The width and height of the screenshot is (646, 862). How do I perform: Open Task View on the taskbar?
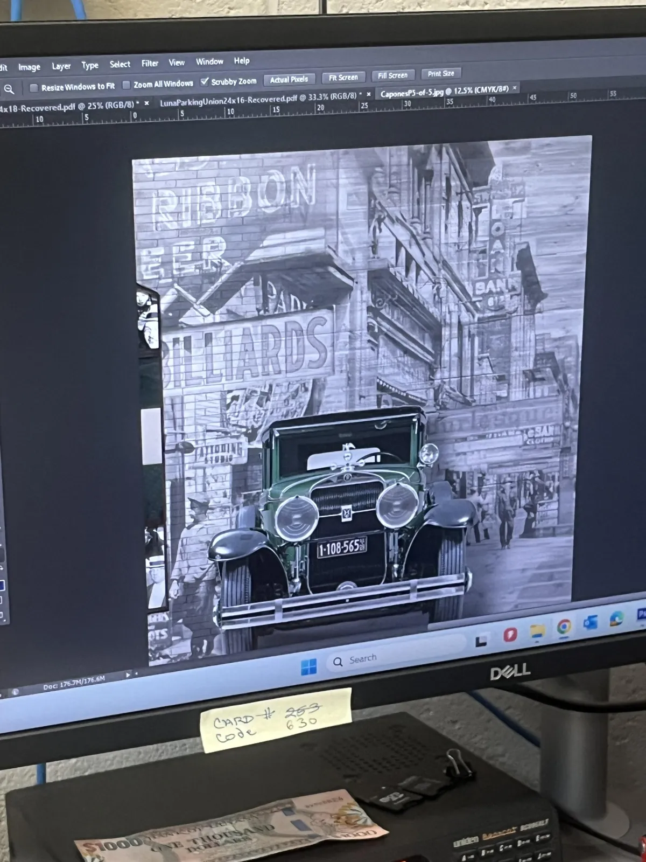tap(481, 639)
